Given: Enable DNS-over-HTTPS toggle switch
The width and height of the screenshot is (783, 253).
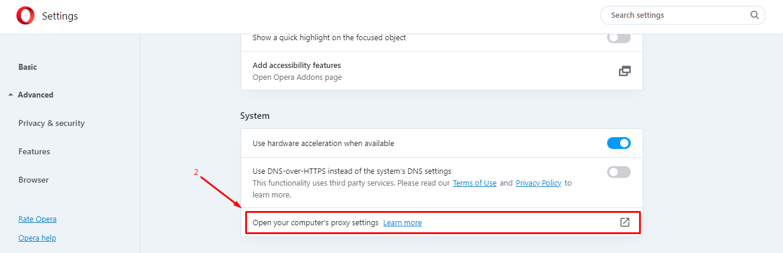Looking at the screenshot, I should (619, 172).
